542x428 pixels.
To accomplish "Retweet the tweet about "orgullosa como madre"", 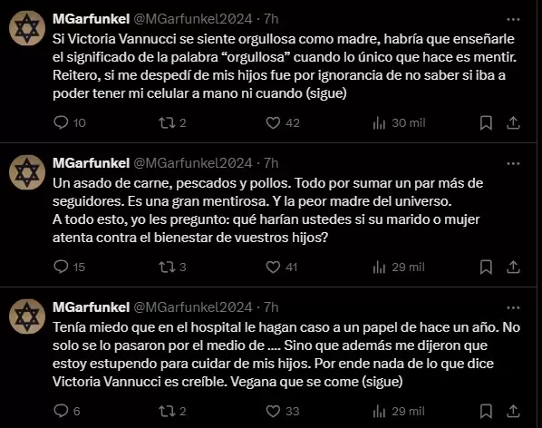I will point(172,122).
